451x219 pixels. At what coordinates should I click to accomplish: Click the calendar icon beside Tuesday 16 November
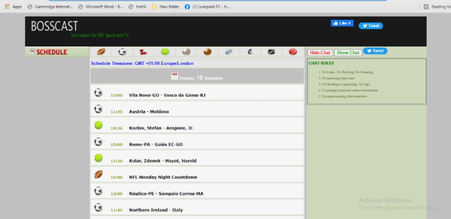[x=174, y=77]
